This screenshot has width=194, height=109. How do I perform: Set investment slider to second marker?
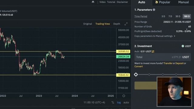[149, 74]
